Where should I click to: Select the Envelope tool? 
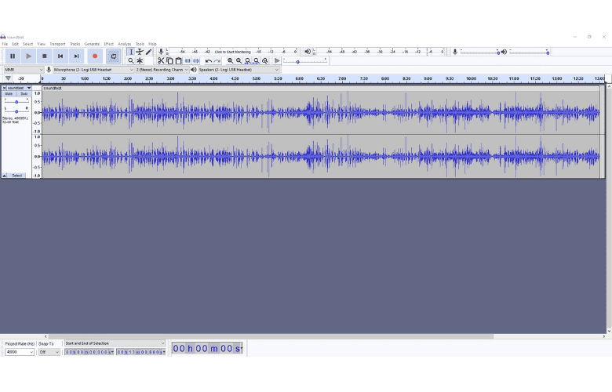(x=140, y=52)
